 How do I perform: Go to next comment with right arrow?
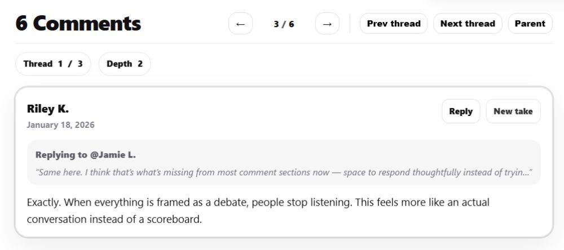(327, 24)
